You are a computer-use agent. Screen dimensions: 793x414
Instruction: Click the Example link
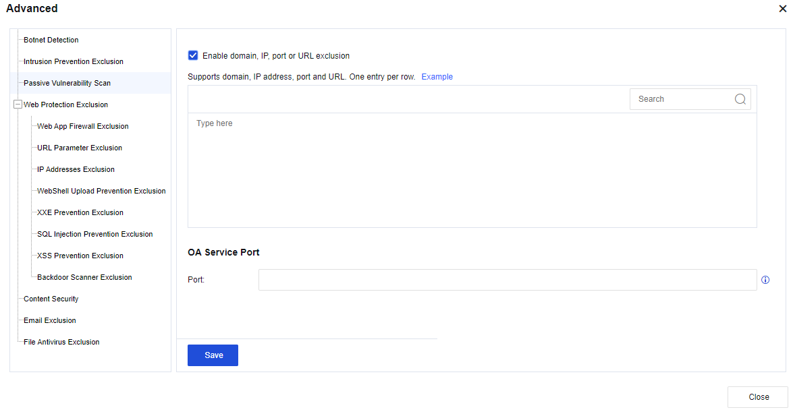click(x=437, y=77)
